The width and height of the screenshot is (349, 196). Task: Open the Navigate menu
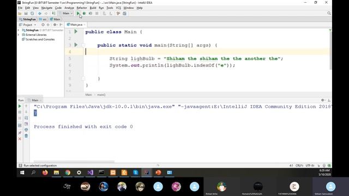click(47, 8)
